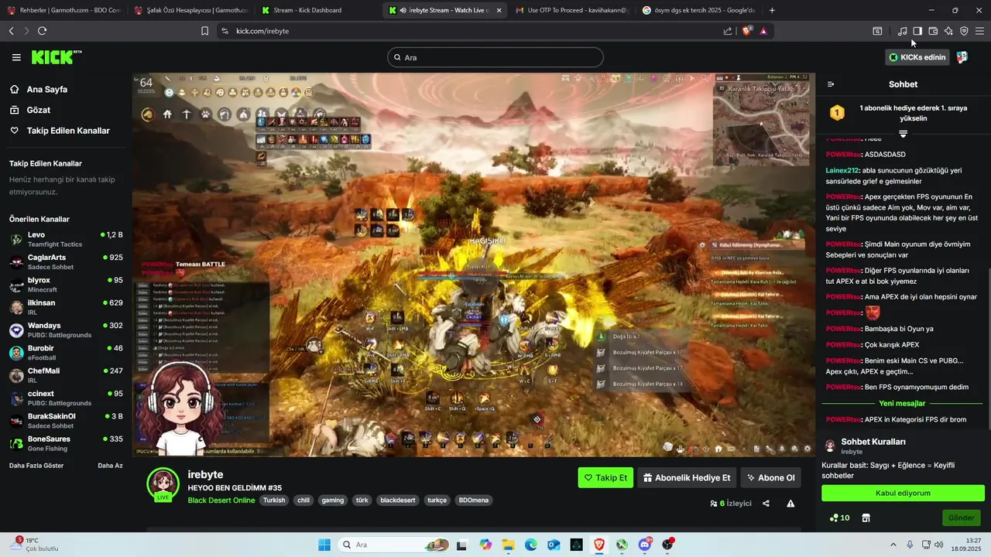Jump to Yeni mesajlar new messages divider
Image resolution: width=991 pixels, height=557 pixels.
click(902, 403)
